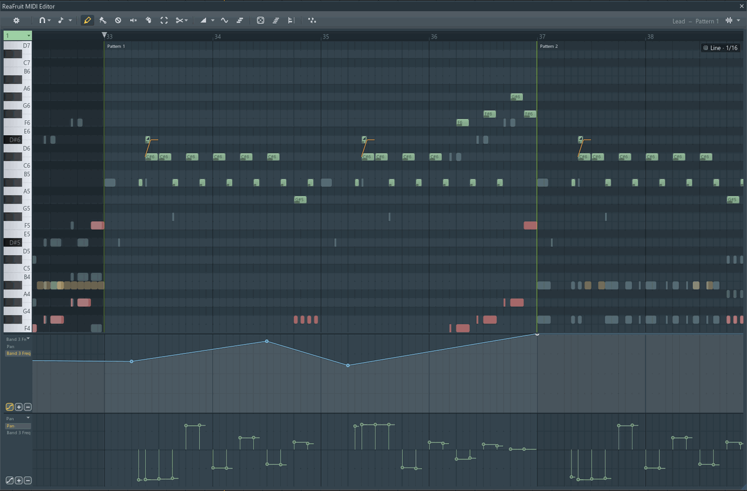Toggle the magnet snap tool
Image resolution: width=747 pixels, height=491 pixels.
point(42,21)
